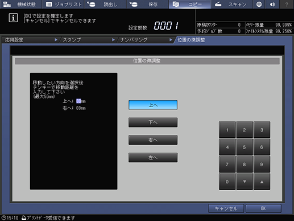Switch to the スキャン scan tab

pos(231,4)
